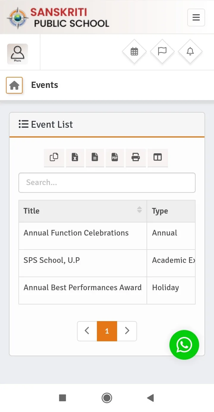The width and height of the screenshot is (214, 412).
Task: Download event list as PDF
Action: [115, 157]
